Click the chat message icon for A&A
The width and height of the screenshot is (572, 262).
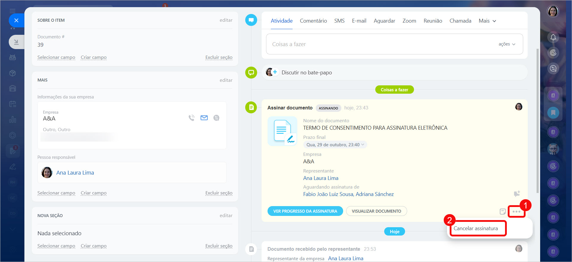(x=216, y=118)
